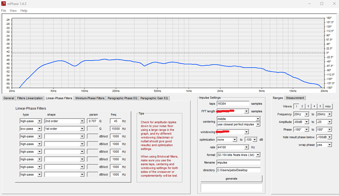This screenshot has height=196, width=339.
Task: Open the 1st order shape dropdown
Action: click(64, 129)
